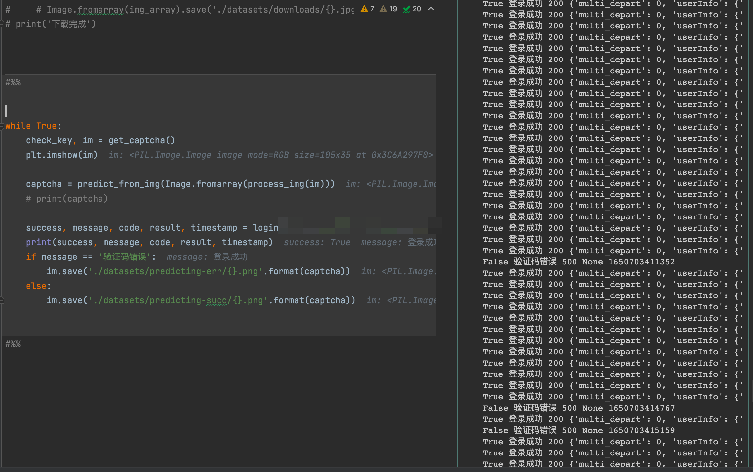The width and height of the screenshot is (753, 472).
Task: Jump to previous highlighted problem with up chevron
Action: click(x=431, y=9)
